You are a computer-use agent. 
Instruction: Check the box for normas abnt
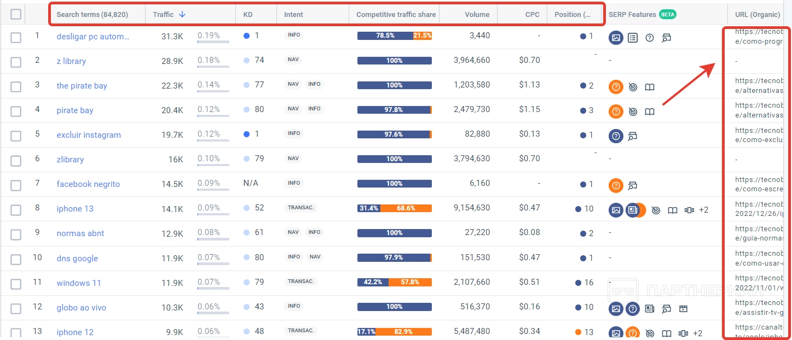(16, 235)
